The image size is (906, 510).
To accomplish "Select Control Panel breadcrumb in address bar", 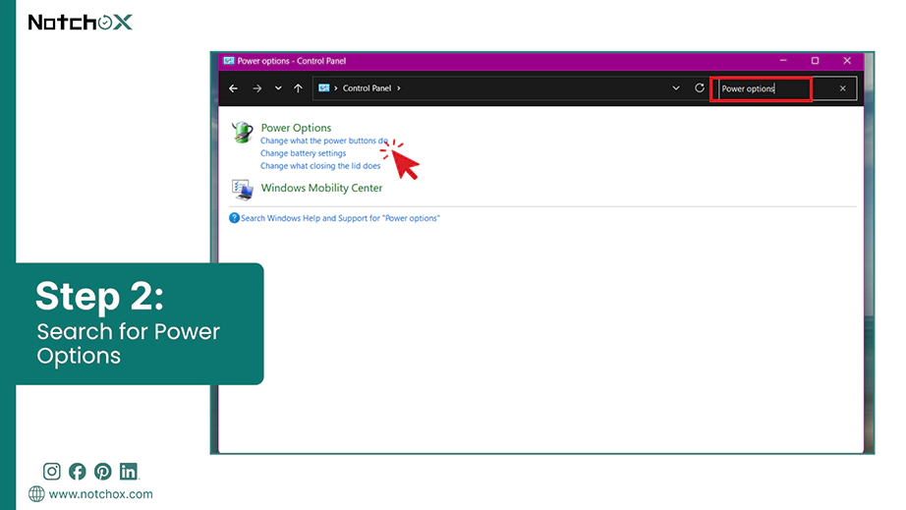I will point(367,88).
